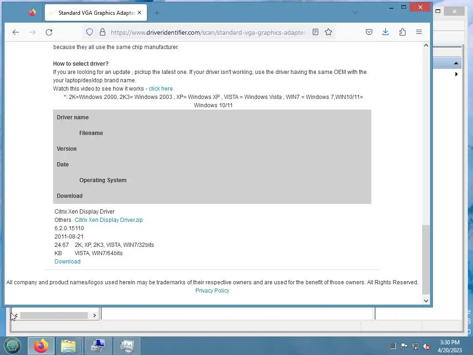Toggle reader view for the page

pyautogui.click(x=315, y=32)
